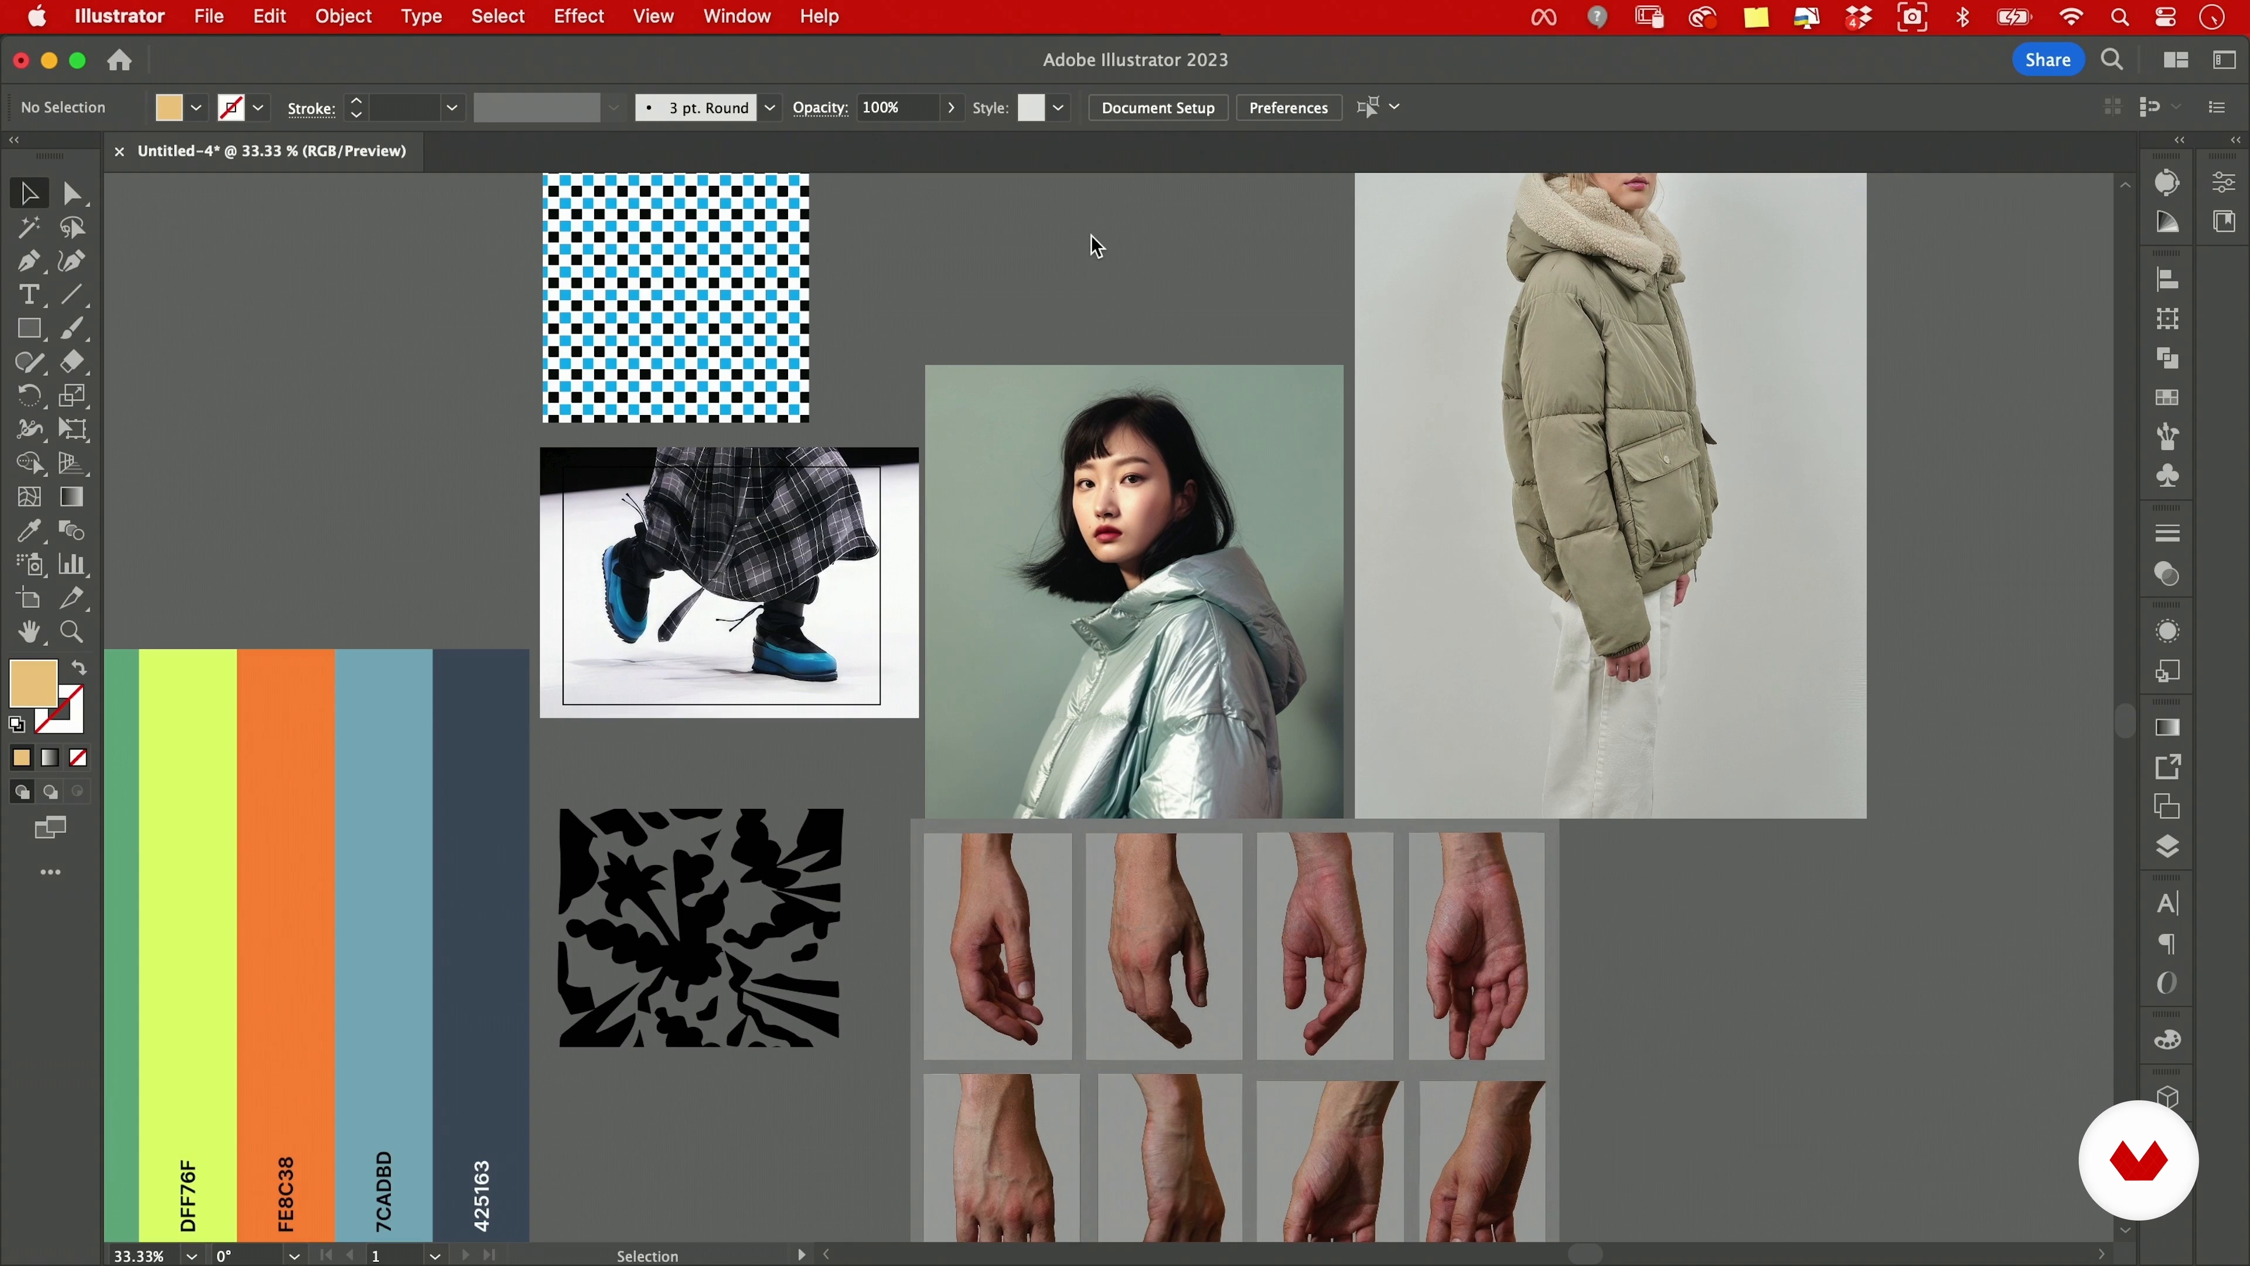Select the Rotate tool
The width and height of the screenshot is (2250, 1266).
pyautogui.click(x=28, y=396)
